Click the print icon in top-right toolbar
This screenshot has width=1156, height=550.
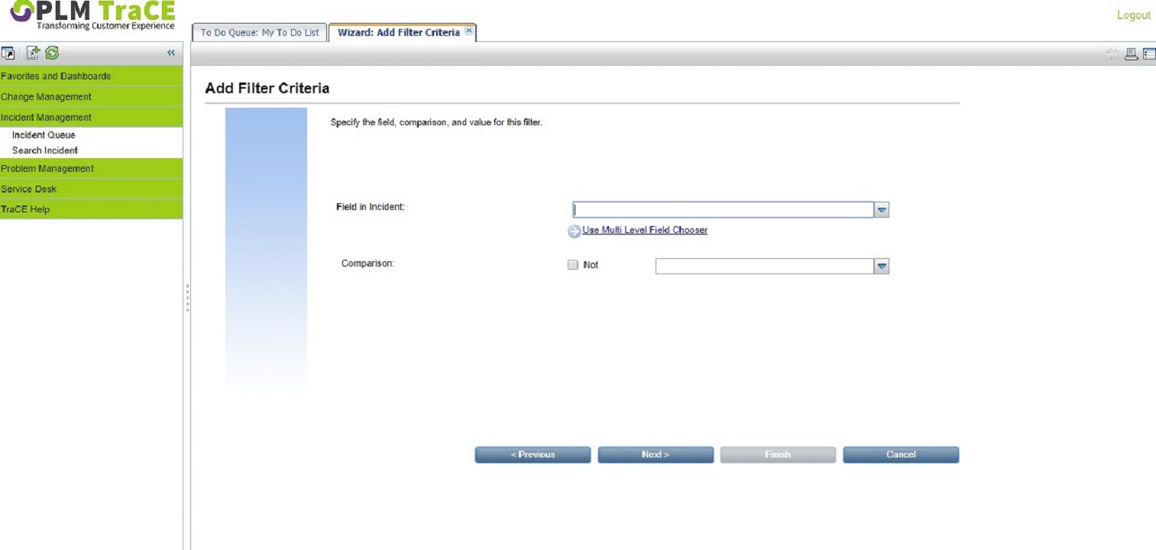(x=1132, y=53)
